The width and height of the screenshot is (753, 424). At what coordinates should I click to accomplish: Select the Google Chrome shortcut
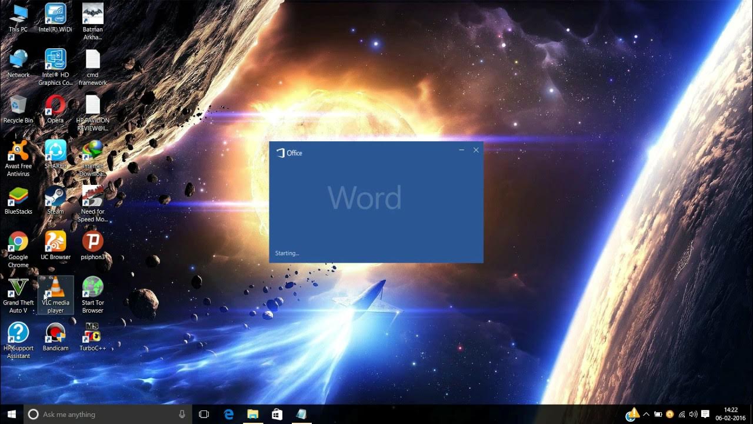(18, 250)
